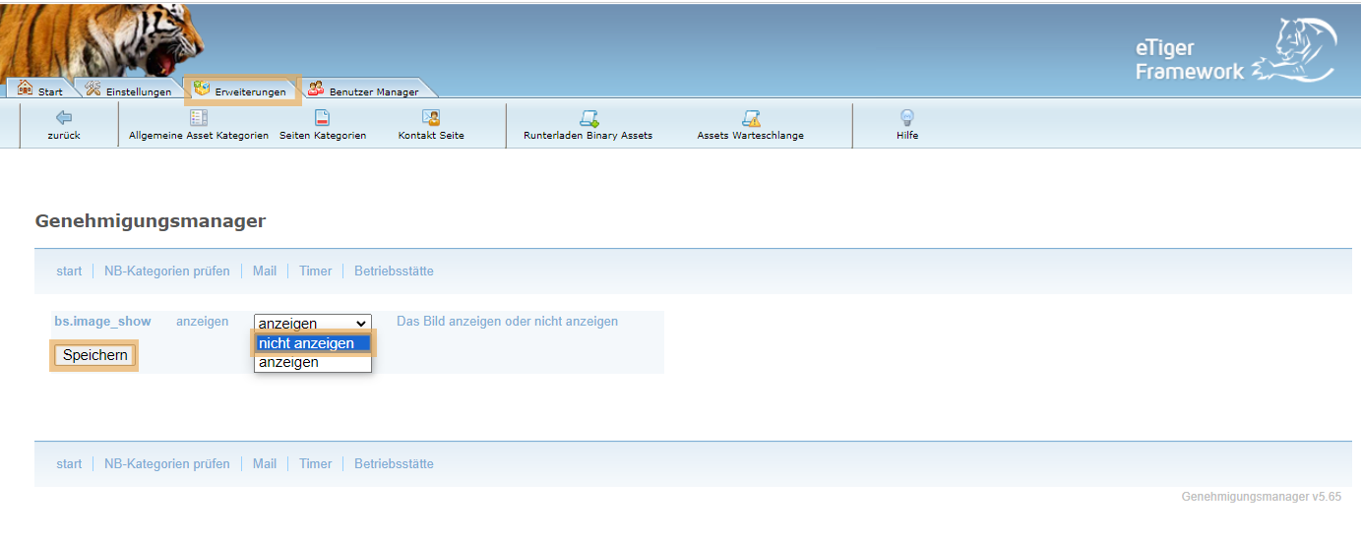Image resolution: width=1361 pixels, height=542 pixels.
Task: Click the Kontakt Seite toolbar icon
Action: coord(431,118)
